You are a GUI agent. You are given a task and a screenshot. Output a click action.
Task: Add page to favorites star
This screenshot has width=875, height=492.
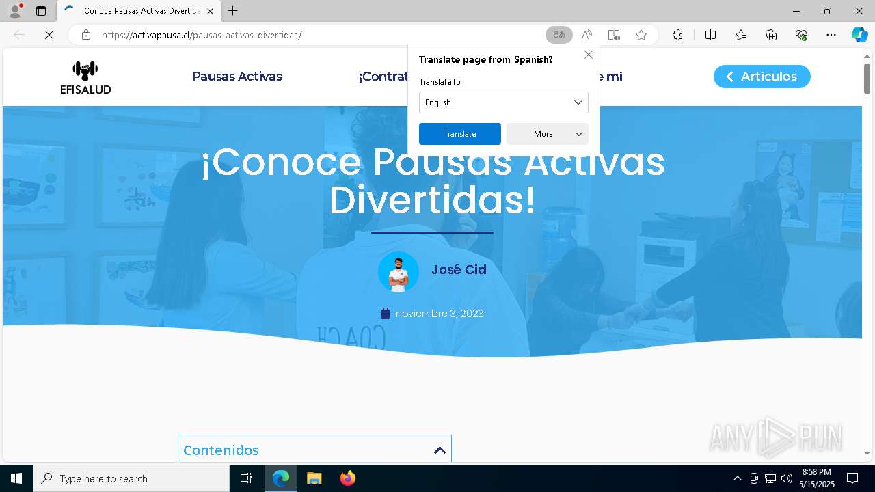click(x=641, y=35)
